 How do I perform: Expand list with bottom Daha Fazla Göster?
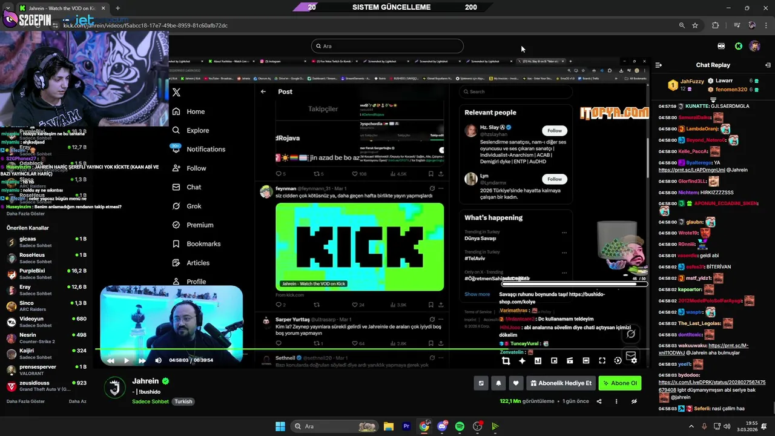(25, 401)
